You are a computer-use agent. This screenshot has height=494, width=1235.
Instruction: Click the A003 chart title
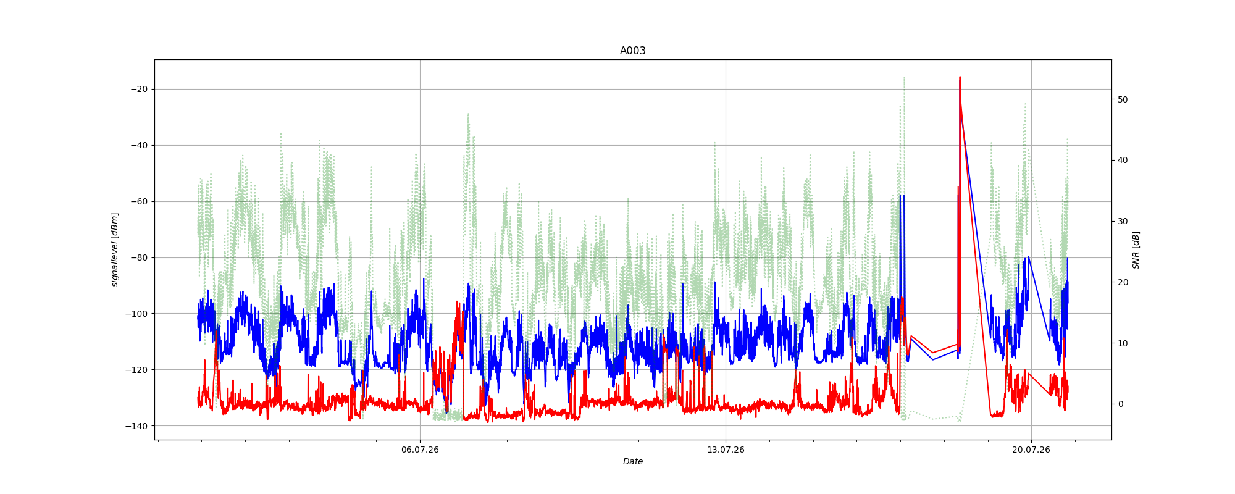[632, 51]
